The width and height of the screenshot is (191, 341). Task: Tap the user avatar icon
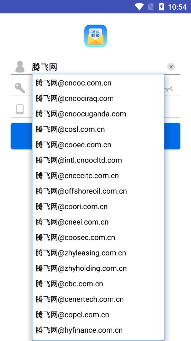[x=20, y=67]
